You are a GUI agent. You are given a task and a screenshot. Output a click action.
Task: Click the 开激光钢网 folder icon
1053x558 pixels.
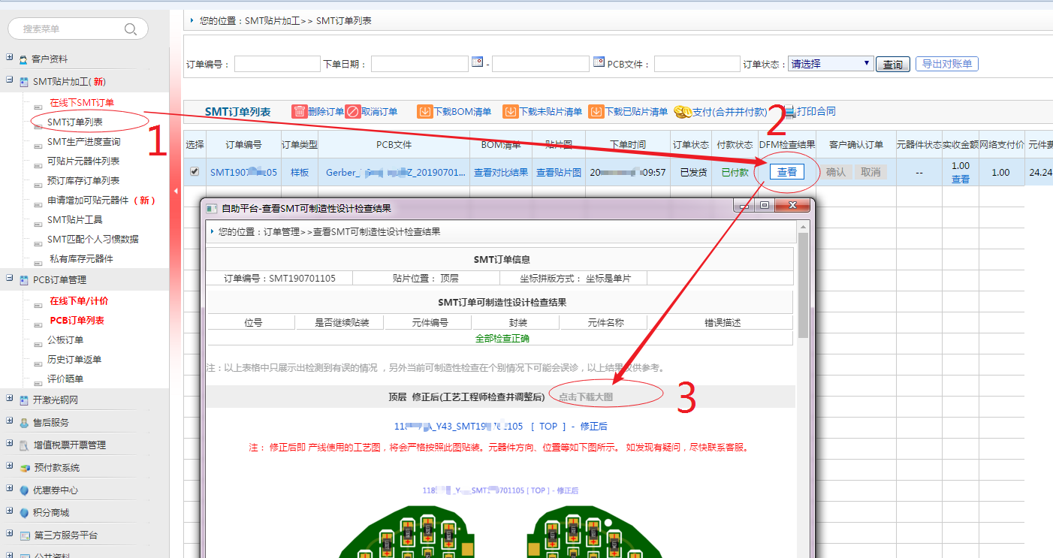pyautogui.click(x=24, y=400)
